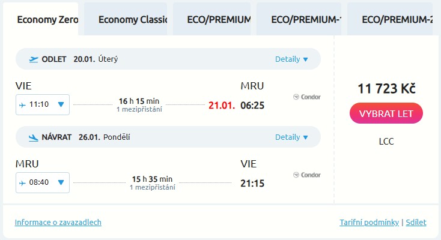Switch to the Economy Zero tab
This screenshot has height=240, width=441.
[x=47, y=19]
